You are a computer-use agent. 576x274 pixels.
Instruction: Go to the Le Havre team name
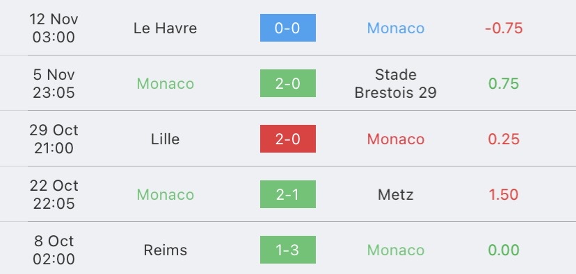coord(165,28)
